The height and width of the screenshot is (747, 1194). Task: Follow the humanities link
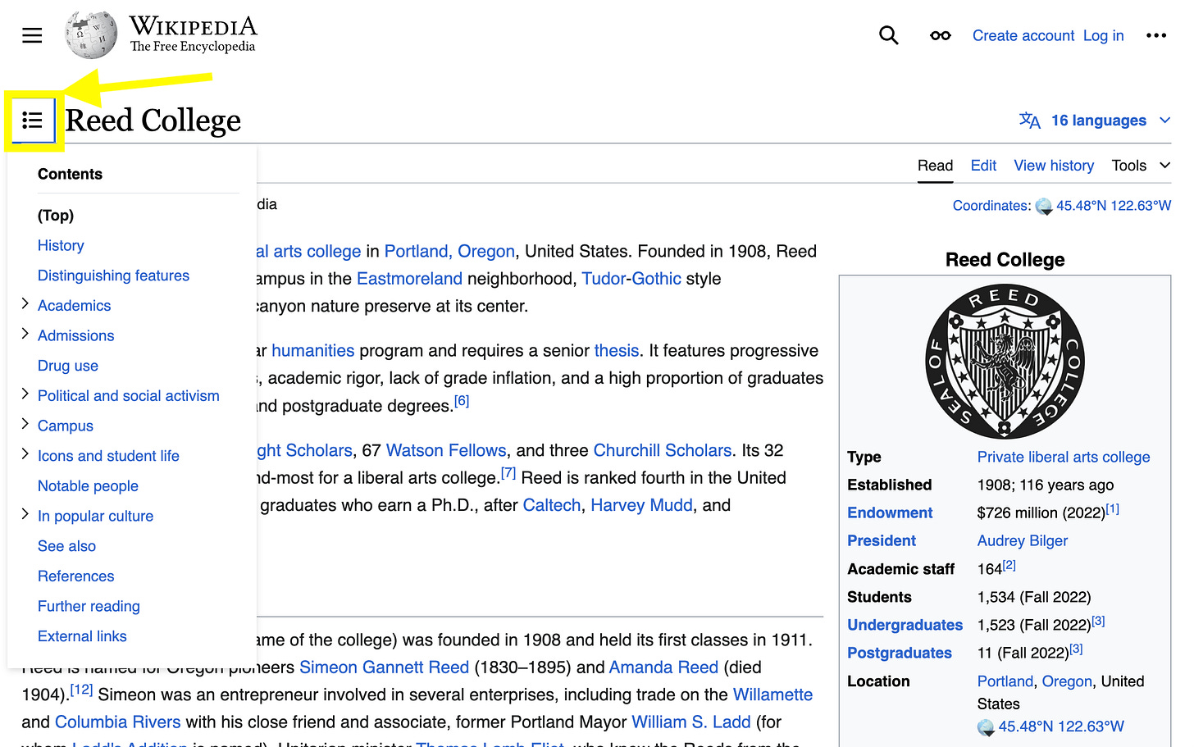pos(313,350)
